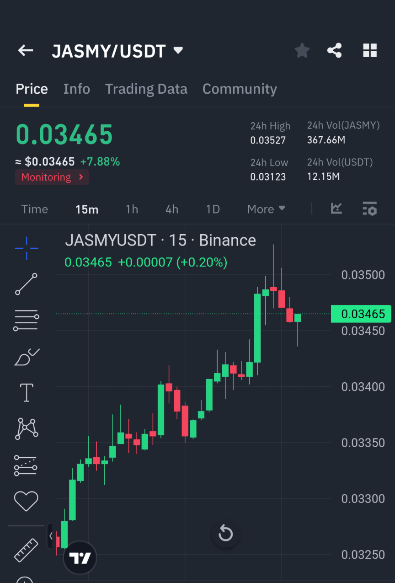Open the share icon
Screen dimensions: 395x583
click(335, 50)
